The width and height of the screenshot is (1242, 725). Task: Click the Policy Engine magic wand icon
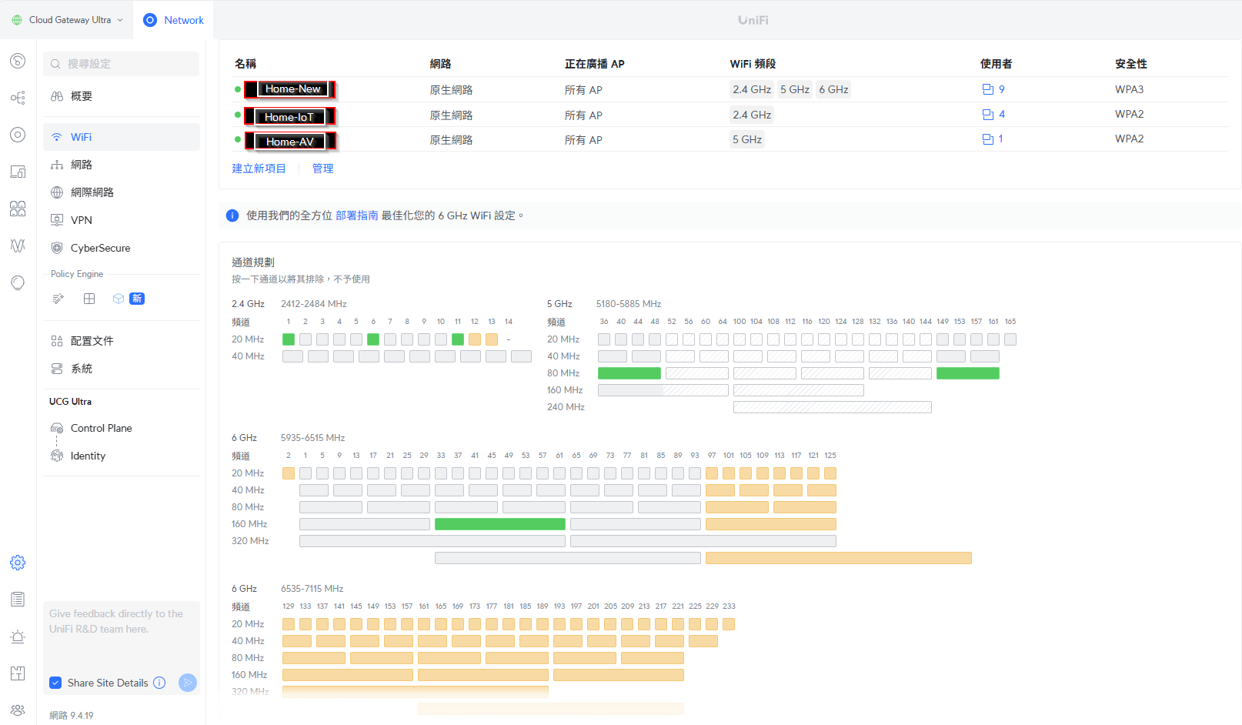58,299
